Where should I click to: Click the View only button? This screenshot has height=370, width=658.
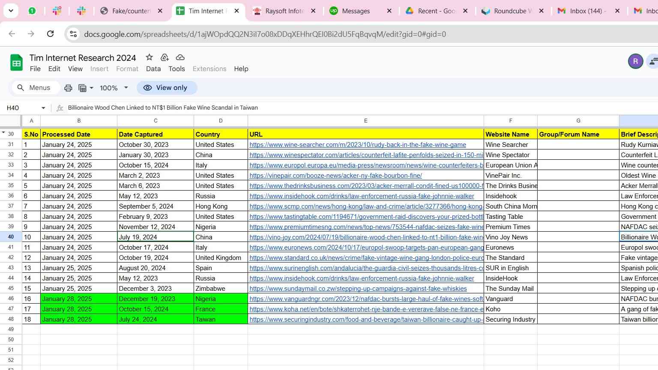(167, 88)
